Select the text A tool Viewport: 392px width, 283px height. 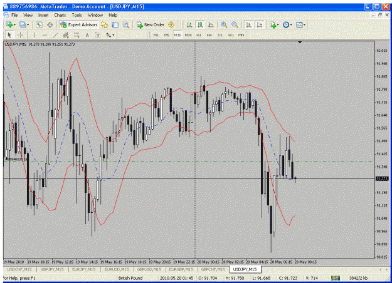coord(87,35)
